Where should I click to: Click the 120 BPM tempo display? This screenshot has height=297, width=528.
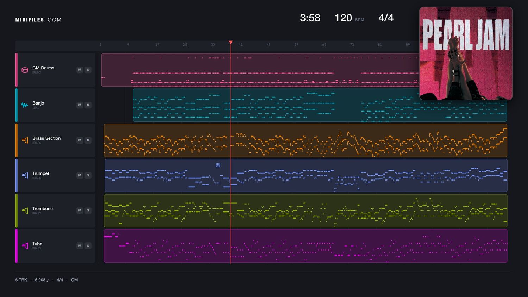pyautogui.click(x=349, y=18)
